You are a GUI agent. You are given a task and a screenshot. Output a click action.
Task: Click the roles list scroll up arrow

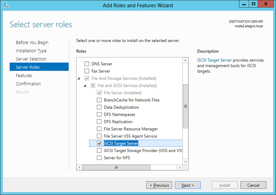[186, 61]
